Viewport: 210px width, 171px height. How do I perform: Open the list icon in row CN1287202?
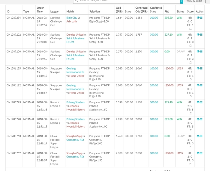point(201,35)
